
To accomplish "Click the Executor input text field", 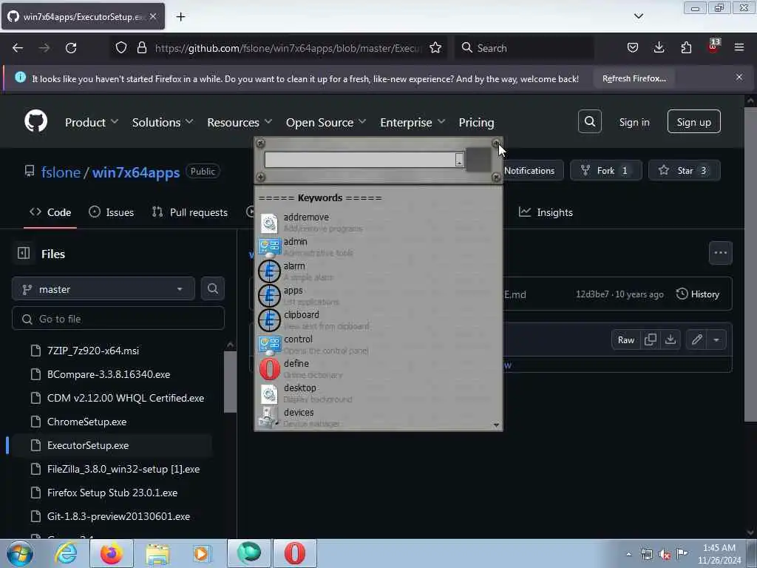I will 360,160.
